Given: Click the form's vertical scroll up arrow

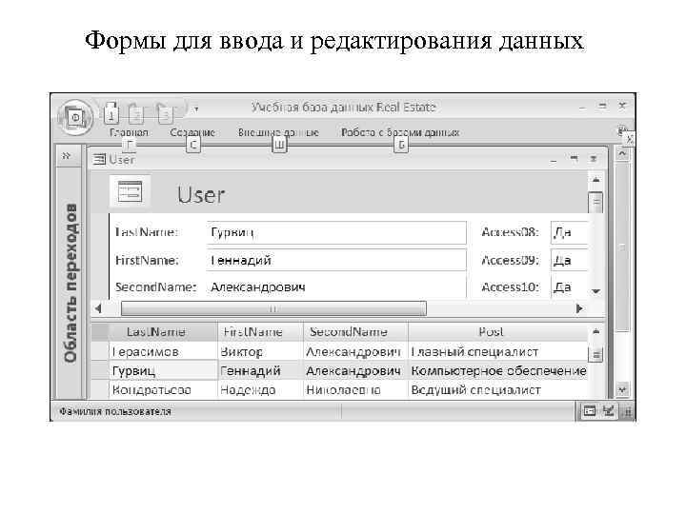Looking at the screenshot, I should [595, 180].
